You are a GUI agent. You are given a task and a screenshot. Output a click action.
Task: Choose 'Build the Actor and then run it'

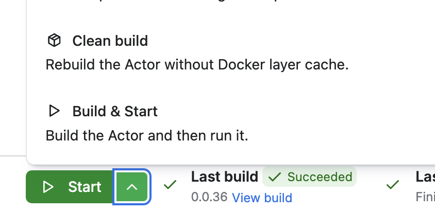[147, 135]
